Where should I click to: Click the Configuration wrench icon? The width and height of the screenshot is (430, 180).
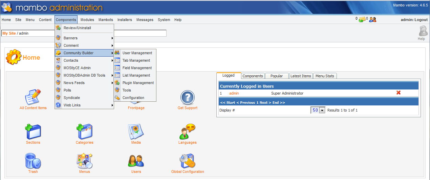tap(117, 98)
